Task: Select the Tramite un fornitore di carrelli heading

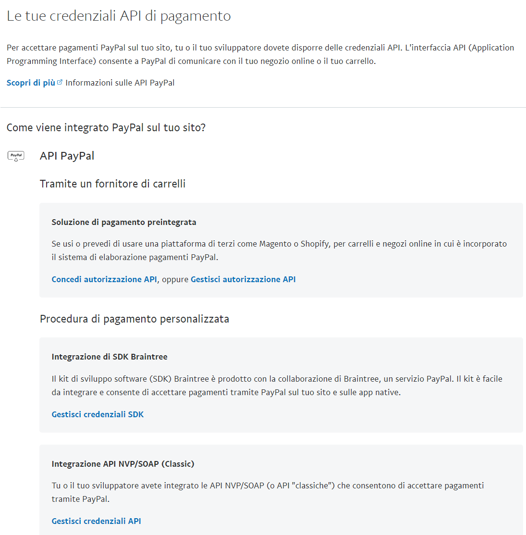Action: 112,184
